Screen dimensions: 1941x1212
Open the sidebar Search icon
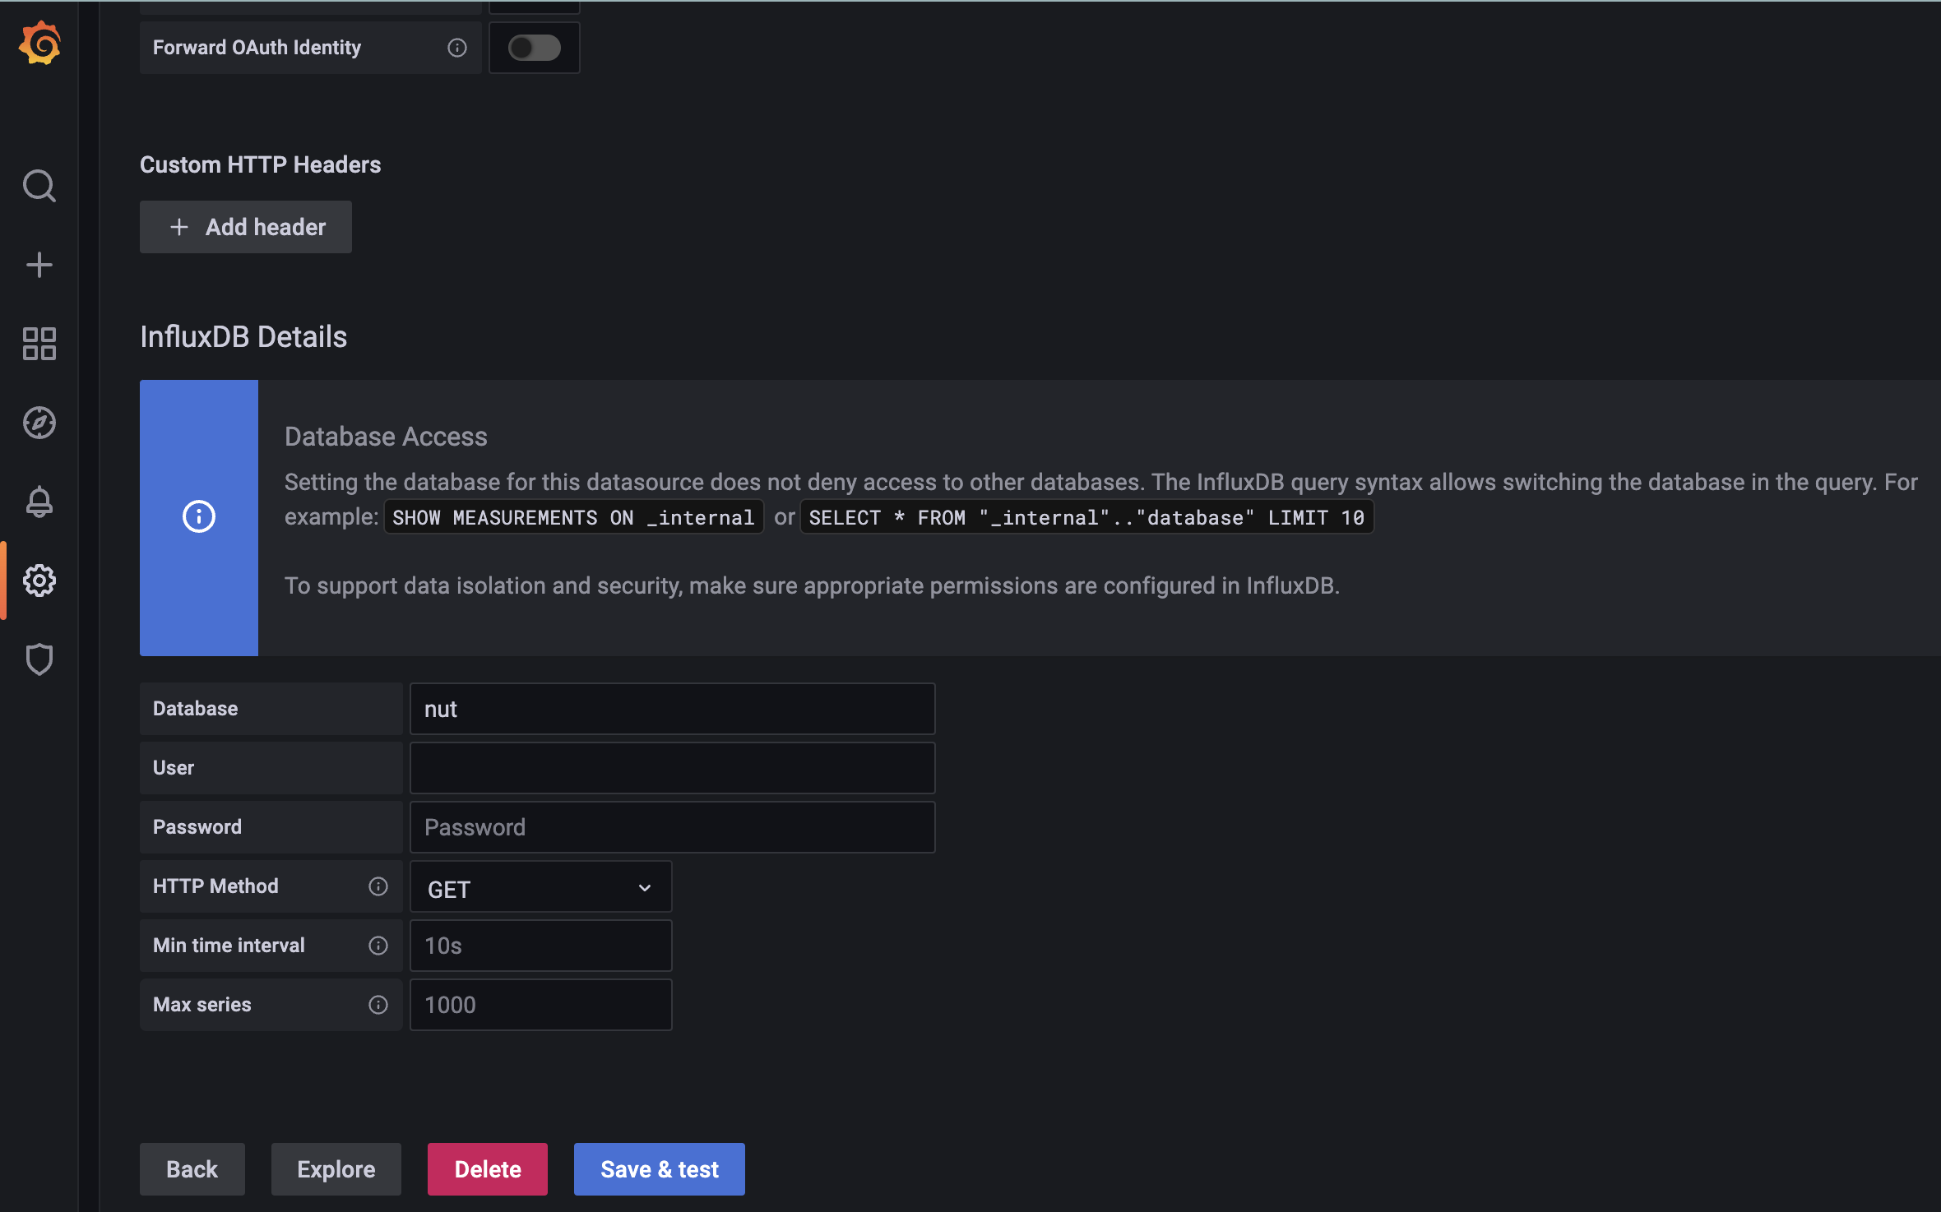pos(39,186)
